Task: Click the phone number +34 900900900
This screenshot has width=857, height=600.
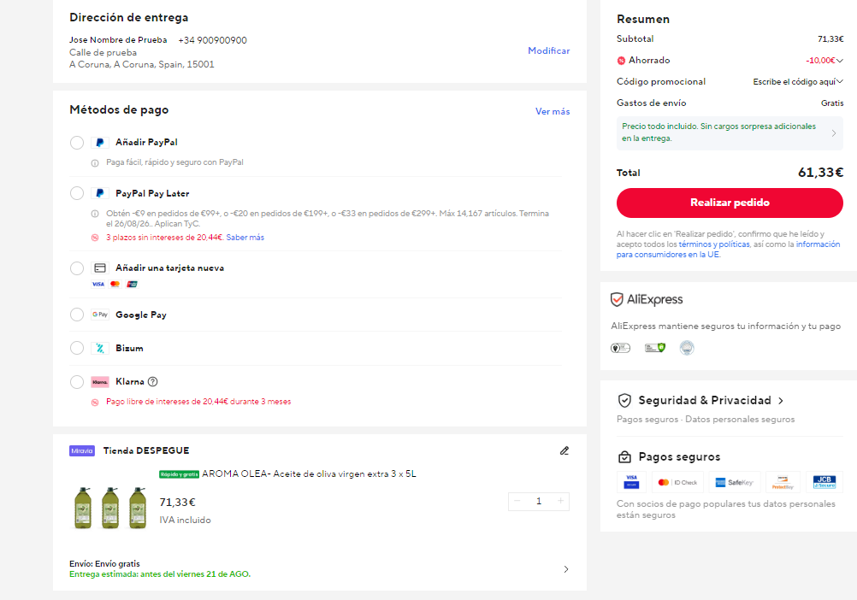Action: 213,40
